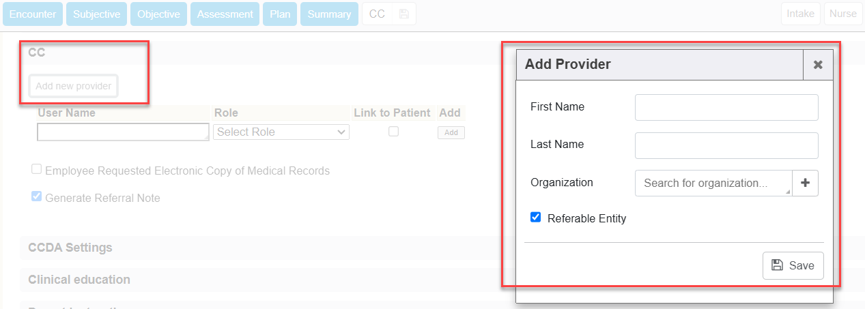Focus the User Name text field
This screenshot has height=309, width=865.
pyautogui.click(x=123, y=132)
